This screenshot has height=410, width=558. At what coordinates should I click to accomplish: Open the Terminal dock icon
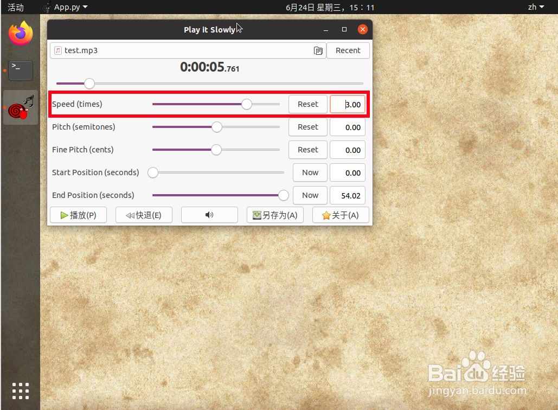pos(21,70)
